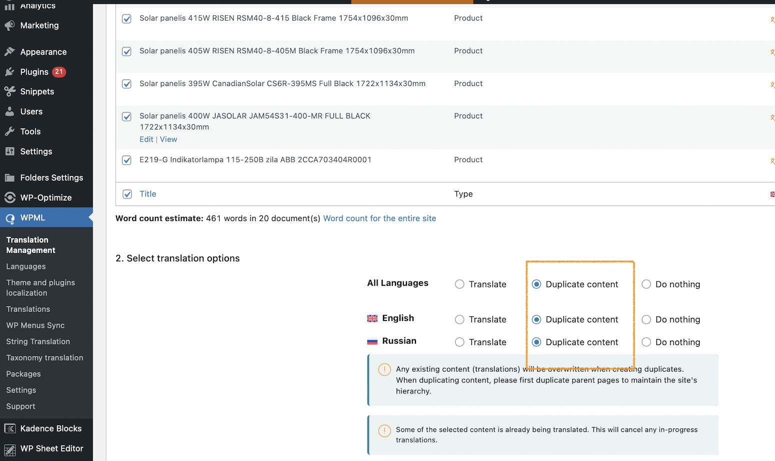Open Translation Management submenu item
The width and height of the screenshot is (775, 461).
point(30,245)
